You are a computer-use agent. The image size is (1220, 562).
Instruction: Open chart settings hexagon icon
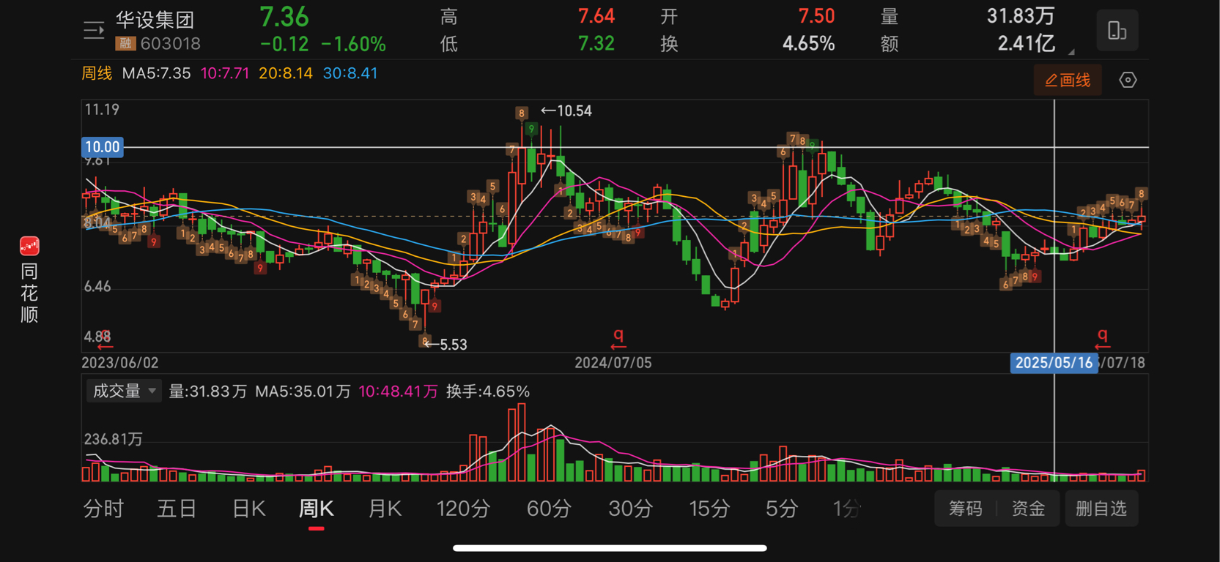1128,80
